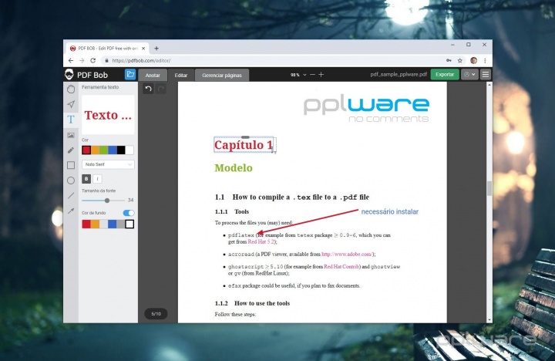Image resolution: width=555 pixels, height=361 pixels.
Task: Open the Gerenciar páginas tab
Action: click(x=223, y=75)
